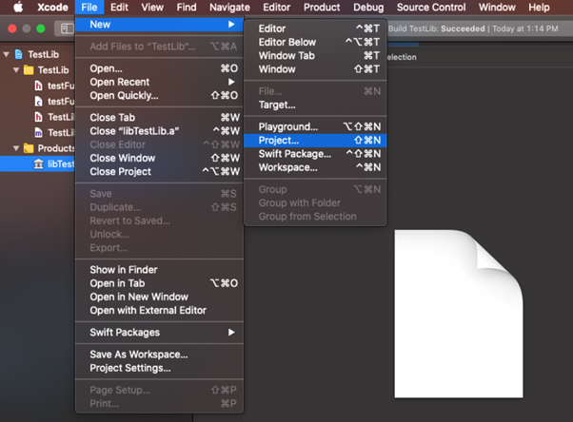Choose Workspace... in the New submenu

[315, 167]
